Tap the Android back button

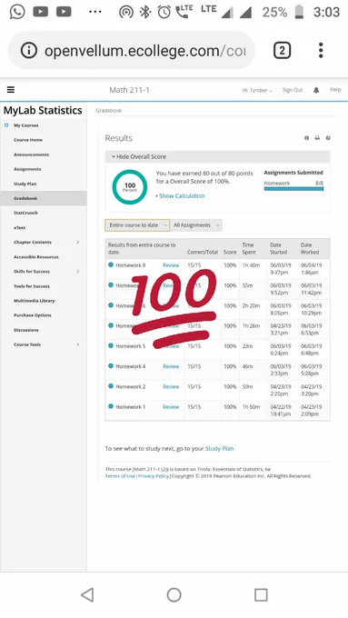(87, 594)
